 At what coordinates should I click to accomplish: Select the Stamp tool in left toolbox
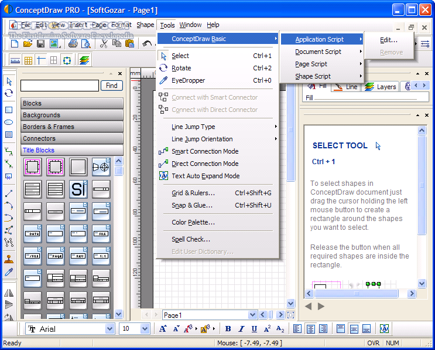pyautogui.click(x=9, y=259)
